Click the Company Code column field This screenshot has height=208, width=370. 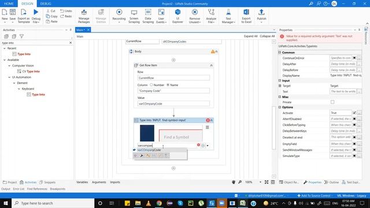coord(173,91)
